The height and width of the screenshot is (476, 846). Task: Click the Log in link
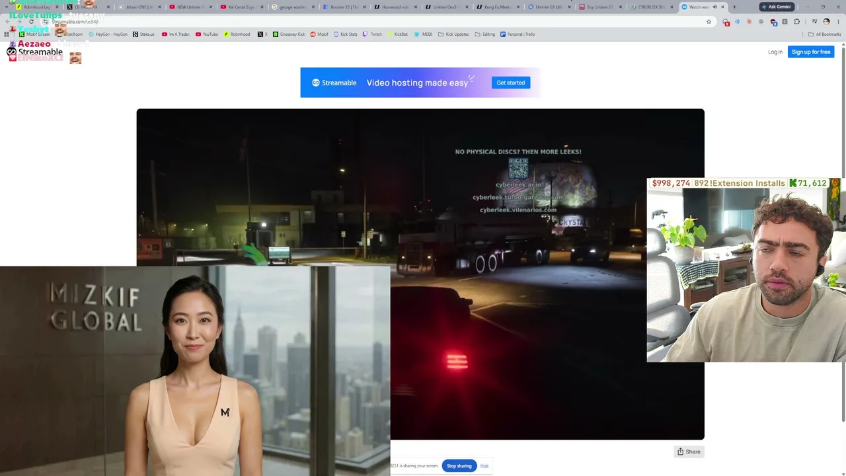775,52
